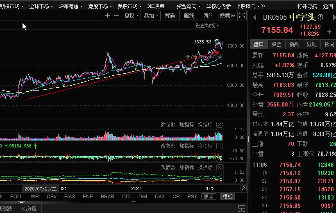The height and width of the screenshot is (213, 336).
Task: Switch to 板块 tab
Action: (329, 44)
